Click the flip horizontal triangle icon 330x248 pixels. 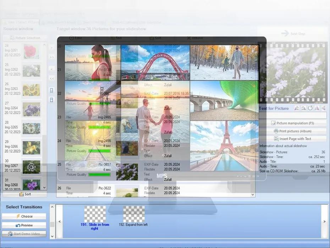(317, 108)
